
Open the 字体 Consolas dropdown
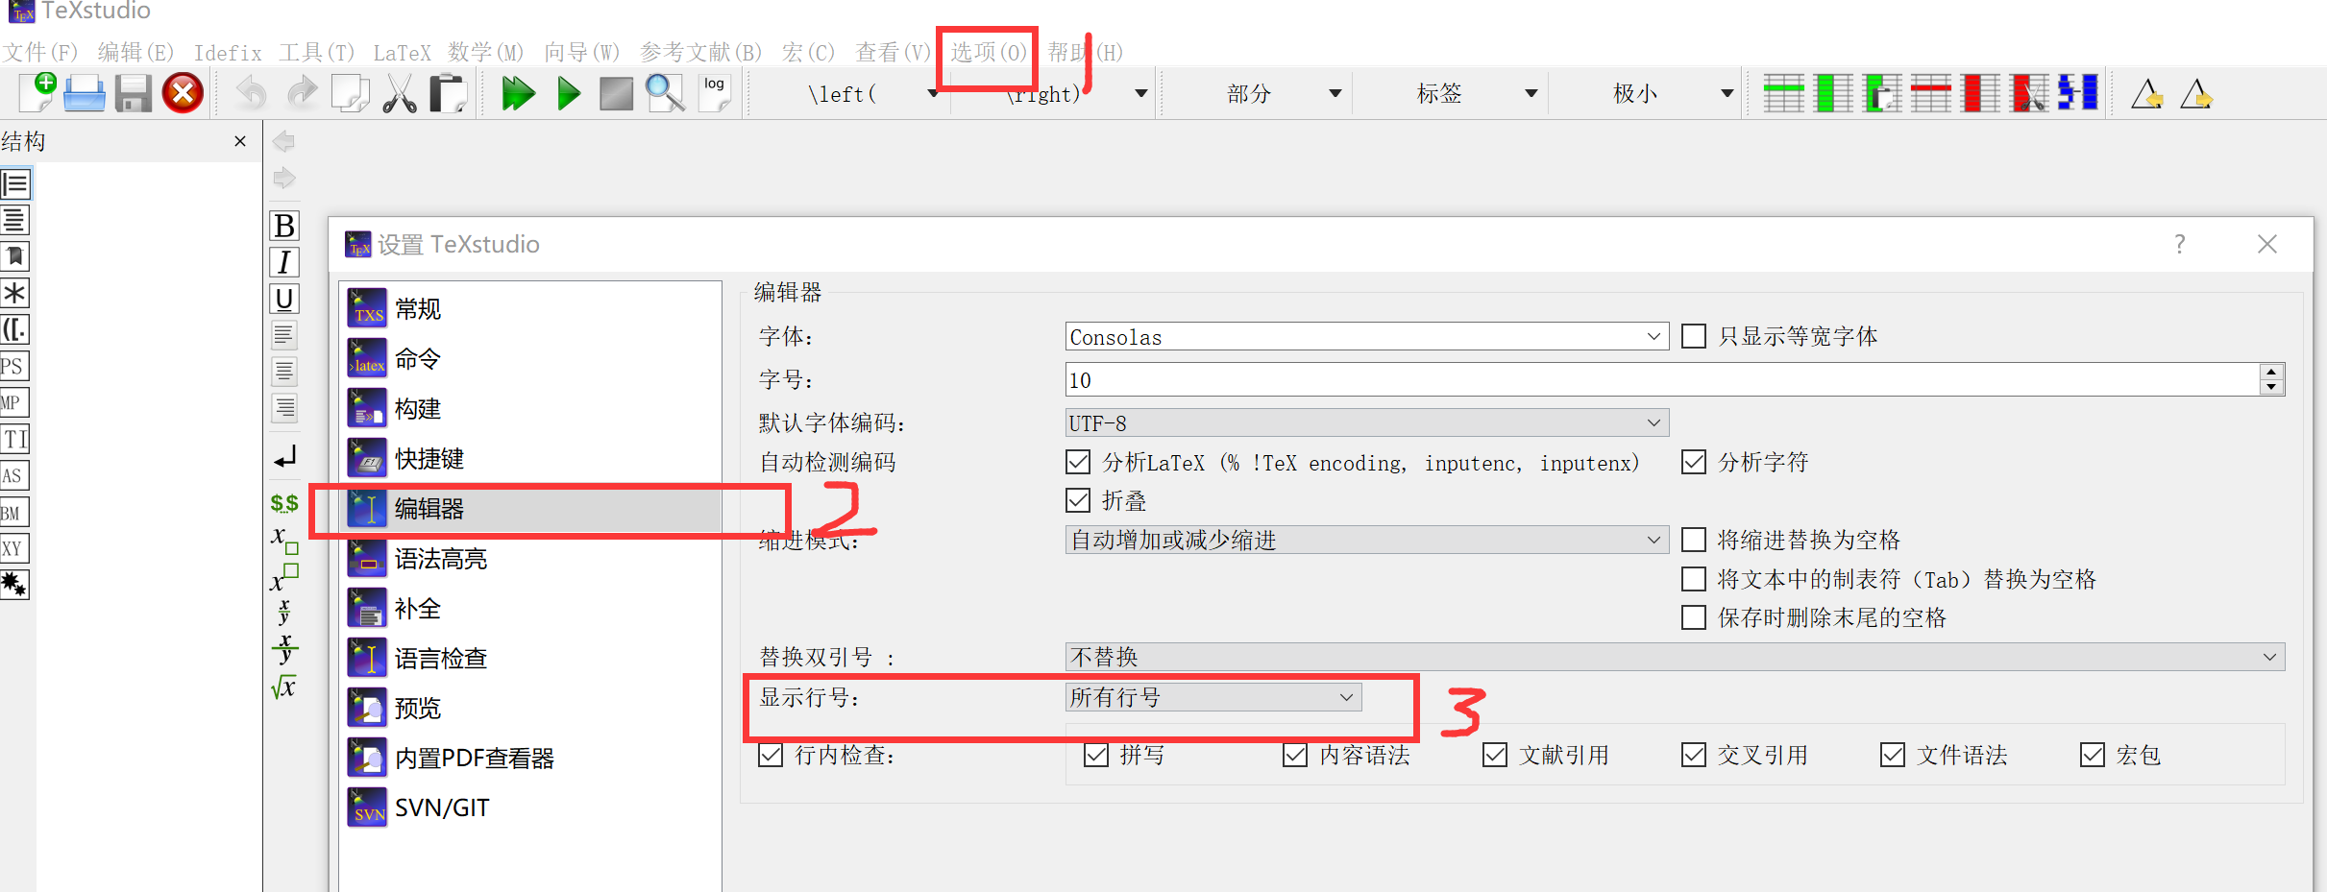click(1366, 336)
